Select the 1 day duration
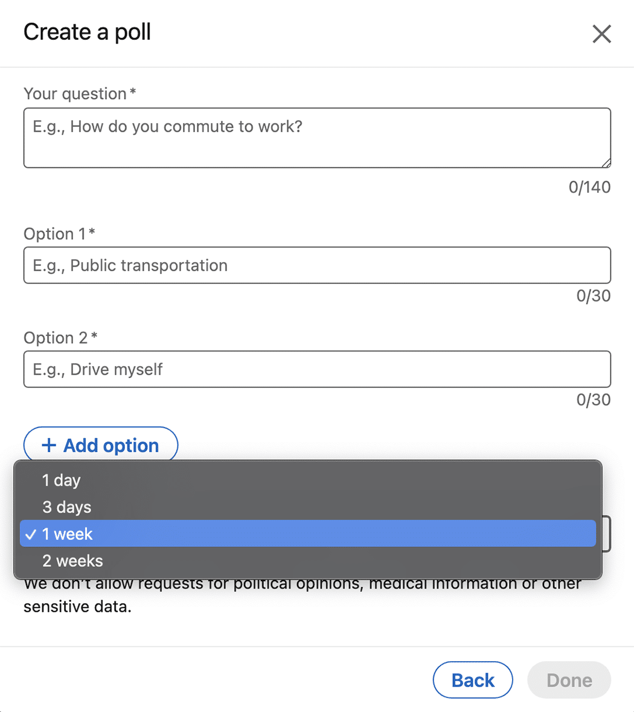 pos(62,481)
